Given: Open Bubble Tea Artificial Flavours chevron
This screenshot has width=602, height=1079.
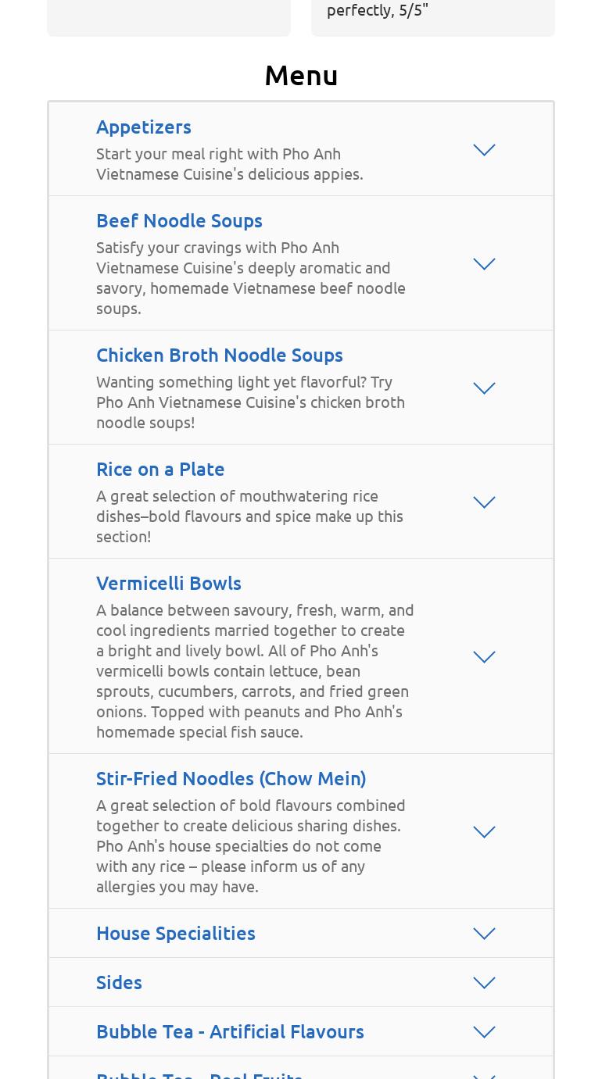Looking at the screenshot, I should [484, 1032].
